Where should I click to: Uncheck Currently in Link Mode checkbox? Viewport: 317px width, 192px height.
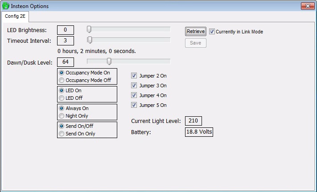(x=212, y=32)
